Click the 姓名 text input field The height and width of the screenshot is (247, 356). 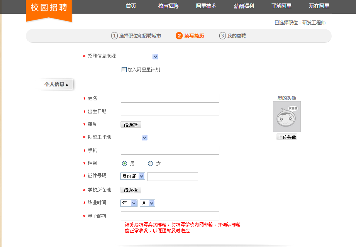coord(170,98)
